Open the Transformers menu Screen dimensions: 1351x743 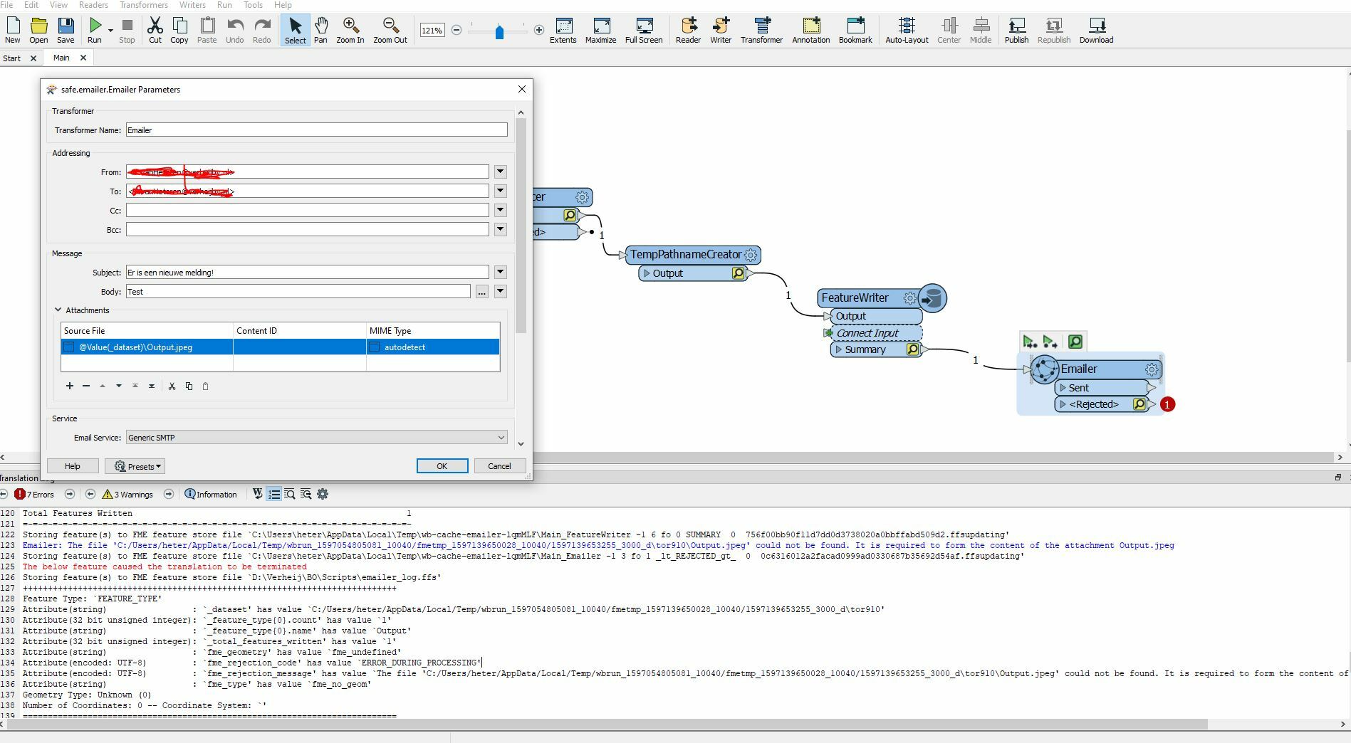point(144,4)
